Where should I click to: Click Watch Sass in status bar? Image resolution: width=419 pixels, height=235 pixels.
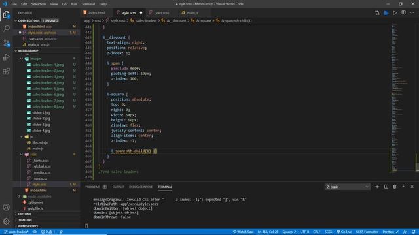click(243, 232)
